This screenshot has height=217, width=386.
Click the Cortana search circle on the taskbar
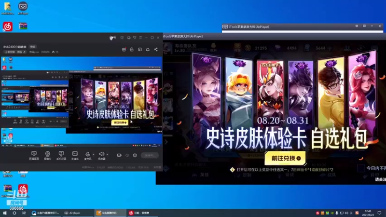click(x=14, y=213)
